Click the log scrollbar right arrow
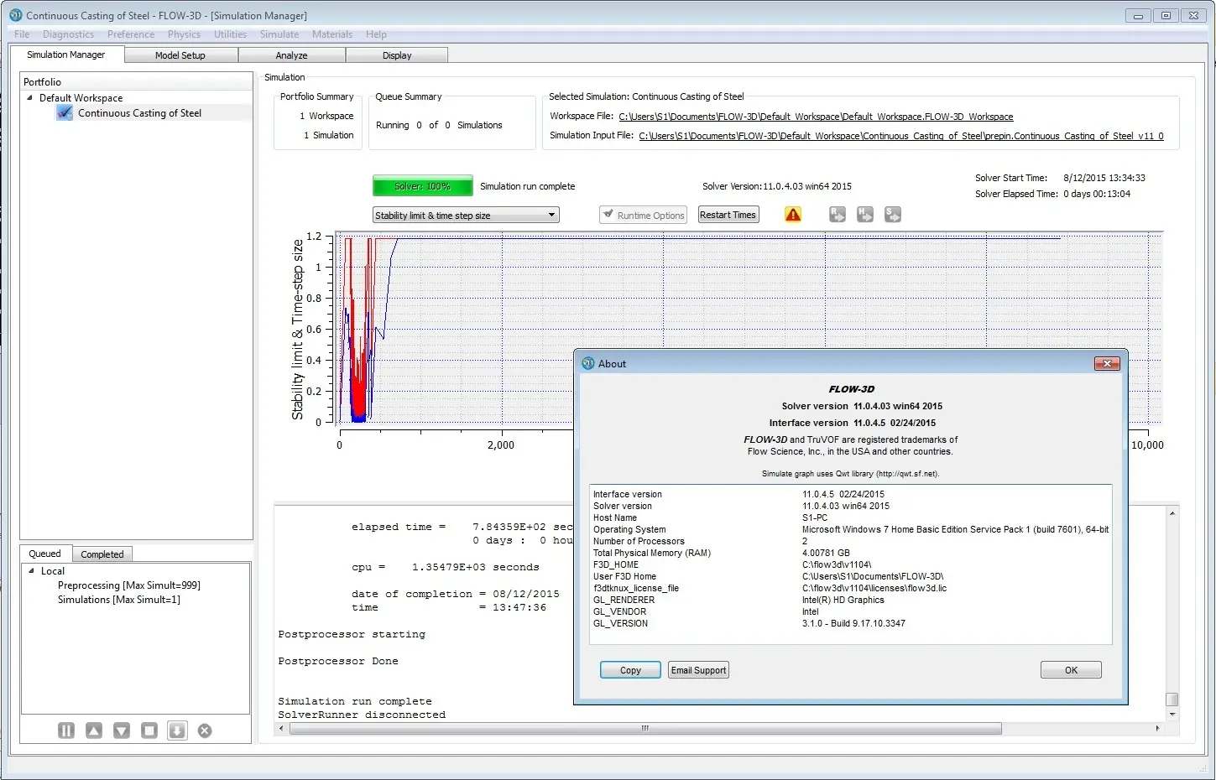Viewport: 1216px width, 780px height. pos(1157,729)
